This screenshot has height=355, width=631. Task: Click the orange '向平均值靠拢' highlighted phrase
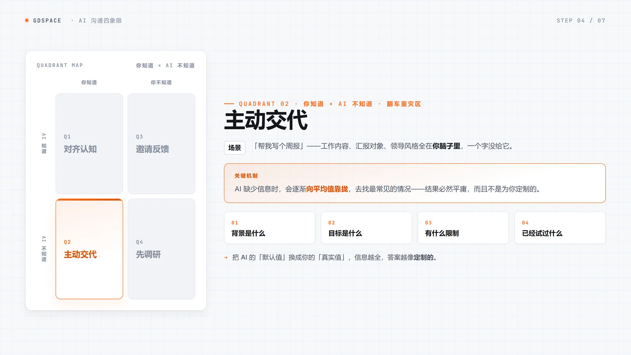pos(327,189)
